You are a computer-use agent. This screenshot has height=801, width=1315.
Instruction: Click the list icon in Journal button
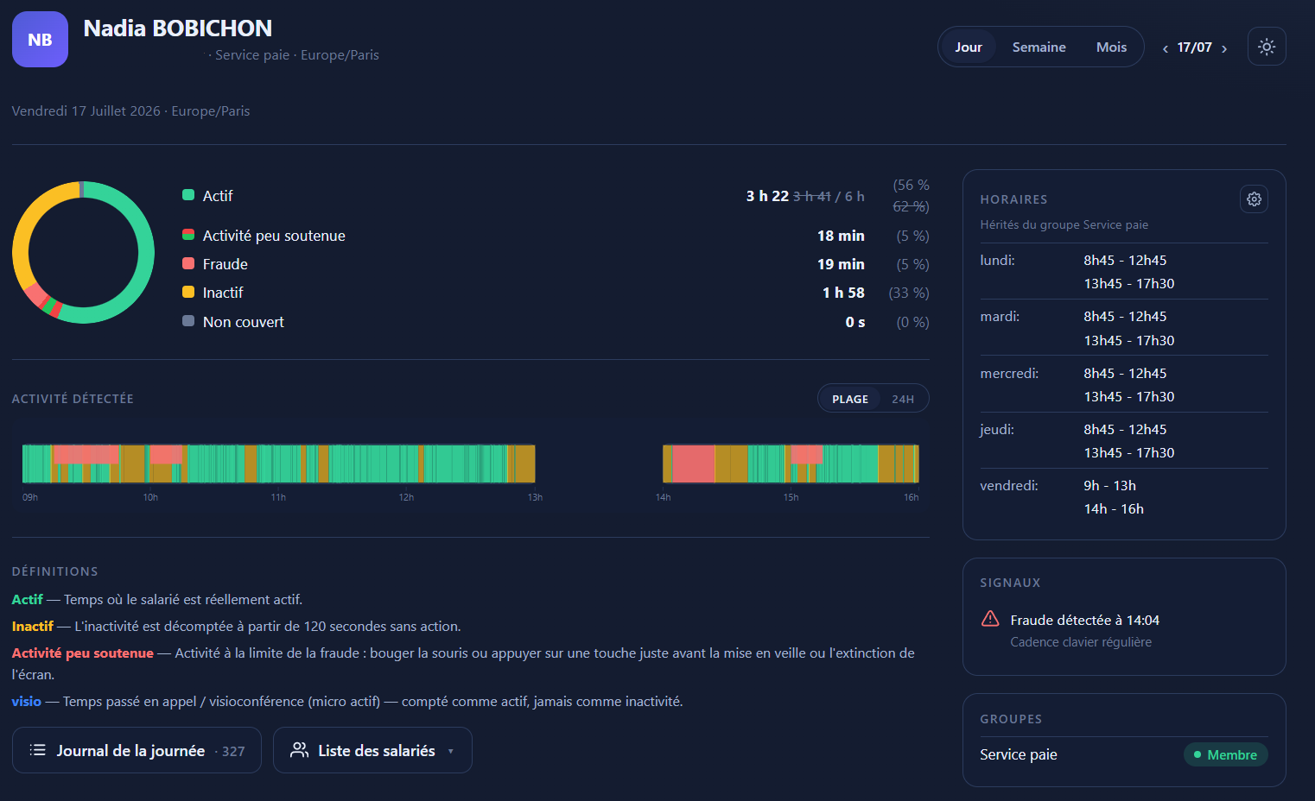[x=37, y=750]
